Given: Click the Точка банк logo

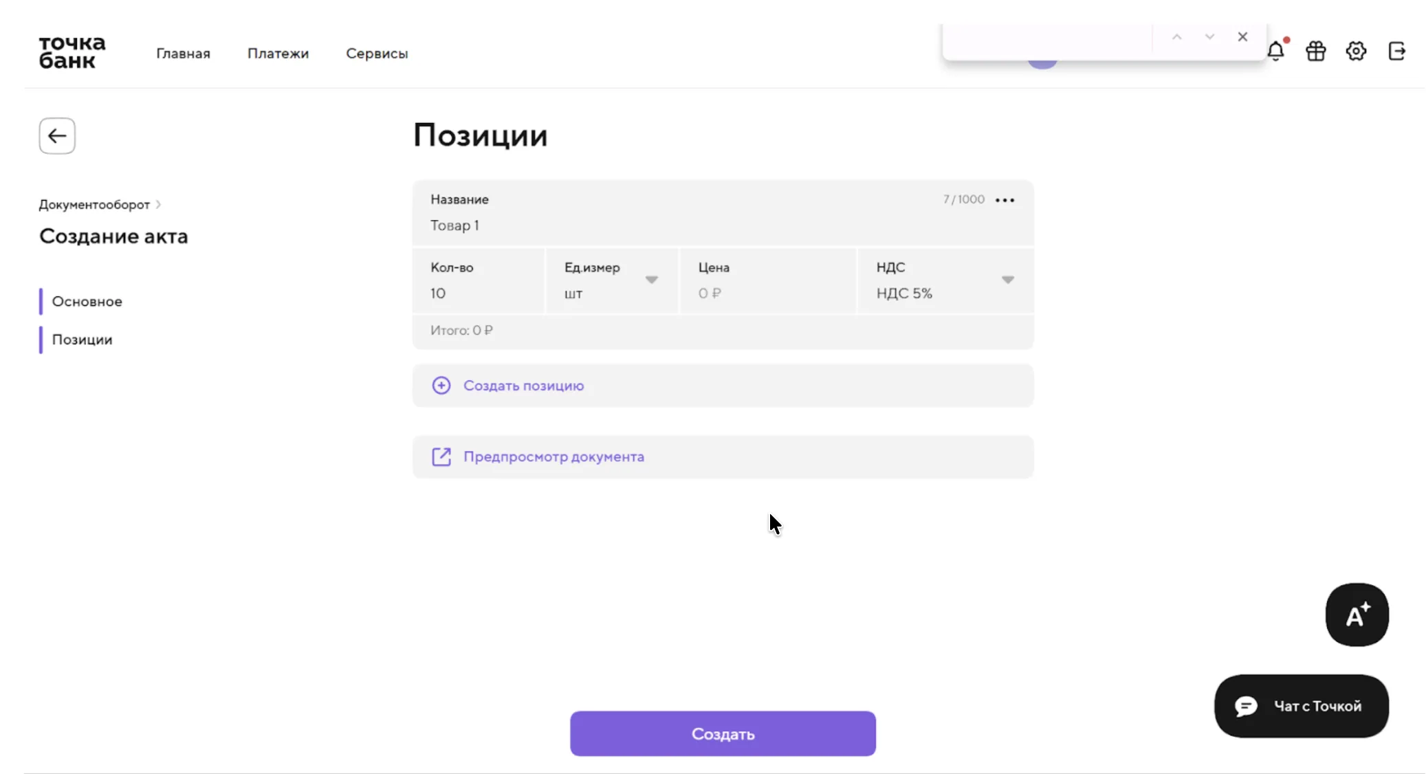Looking at the screenshot, I should click(72, 52).
